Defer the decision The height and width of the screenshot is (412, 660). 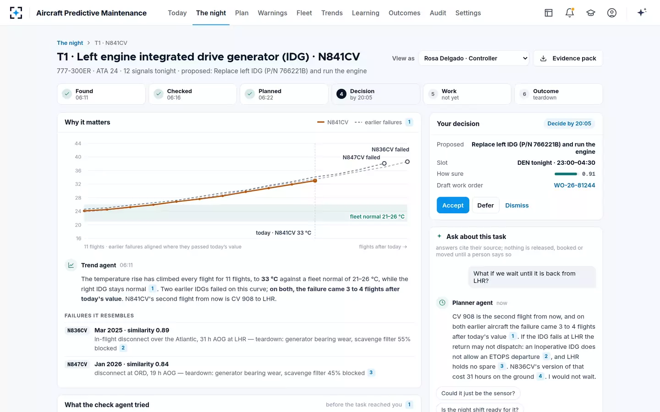(485, 205)
